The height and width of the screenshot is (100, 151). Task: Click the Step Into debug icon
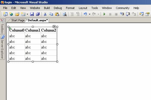[122, 14]
